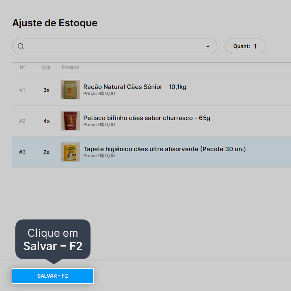
Task: Open the product search dropdown arrow
Action: (x=208, y=46)
